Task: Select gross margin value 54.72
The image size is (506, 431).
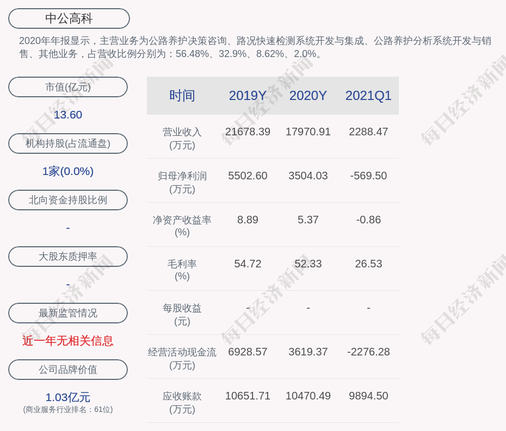Action: (248, 264)
